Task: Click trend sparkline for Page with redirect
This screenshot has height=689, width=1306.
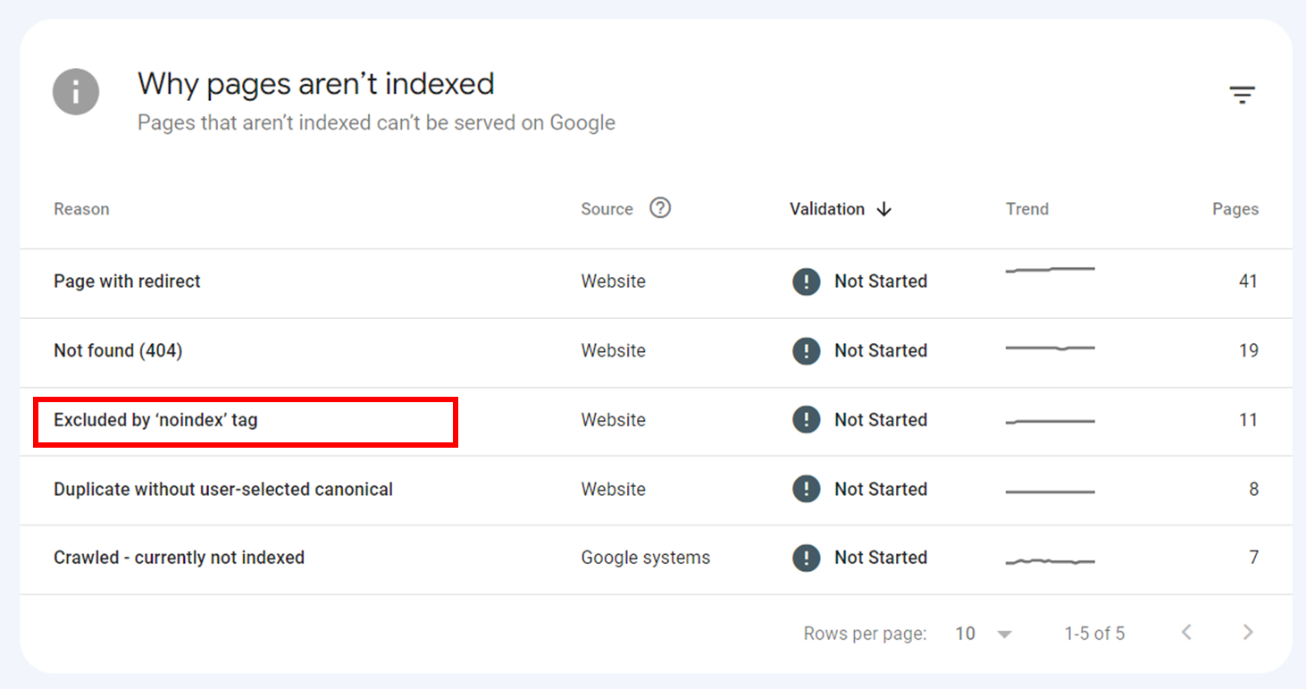Action: [1050, 269]
